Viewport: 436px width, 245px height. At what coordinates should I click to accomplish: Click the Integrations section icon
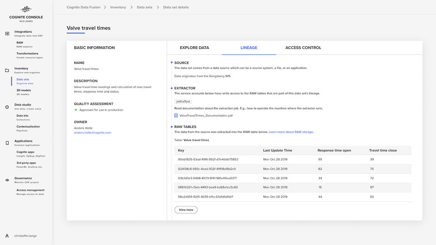[7, 34]
